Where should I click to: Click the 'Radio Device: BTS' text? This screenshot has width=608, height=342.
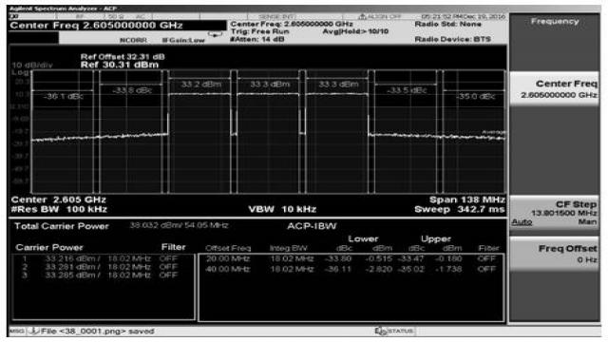453,39
